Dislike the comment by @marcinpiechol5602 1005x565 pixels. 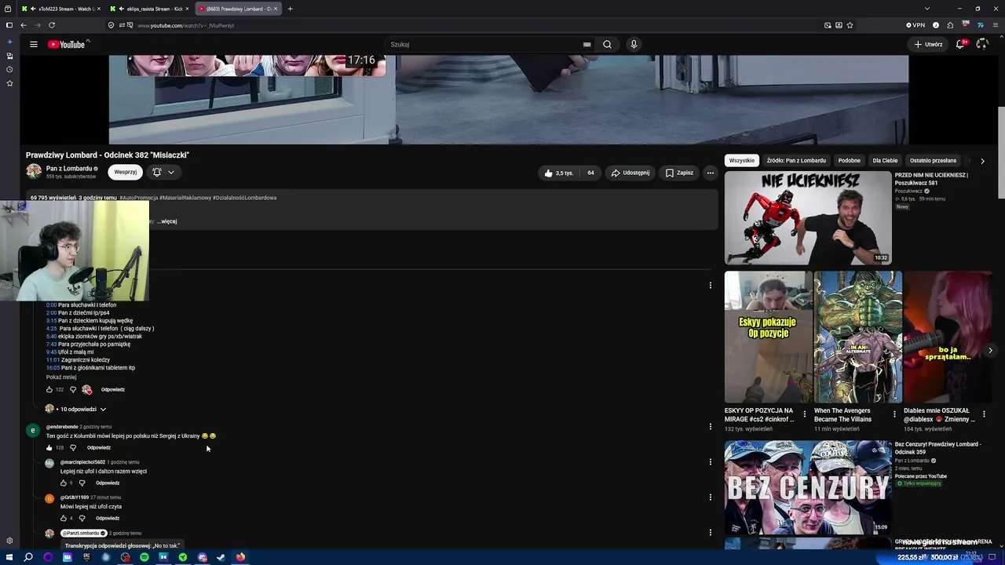point(82,483)
